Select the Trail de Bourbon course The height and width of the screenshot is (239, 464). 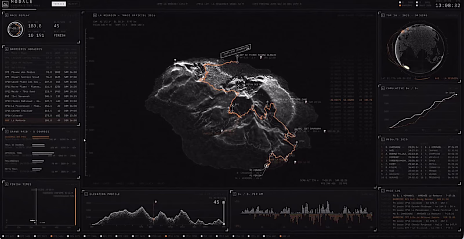point(41,146)
